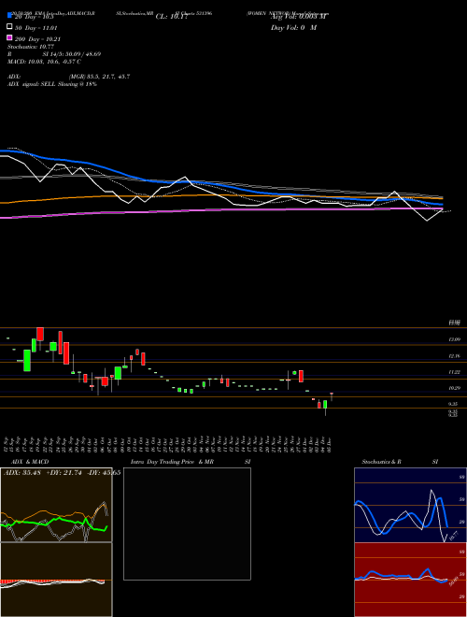Click the 'Stochastics & R' panel title
The width and height of the screenshot is (467, 617).
[381, 462]
